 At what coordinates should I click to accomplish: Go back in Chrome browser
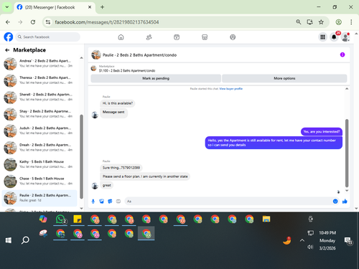(x=8, y=22)
